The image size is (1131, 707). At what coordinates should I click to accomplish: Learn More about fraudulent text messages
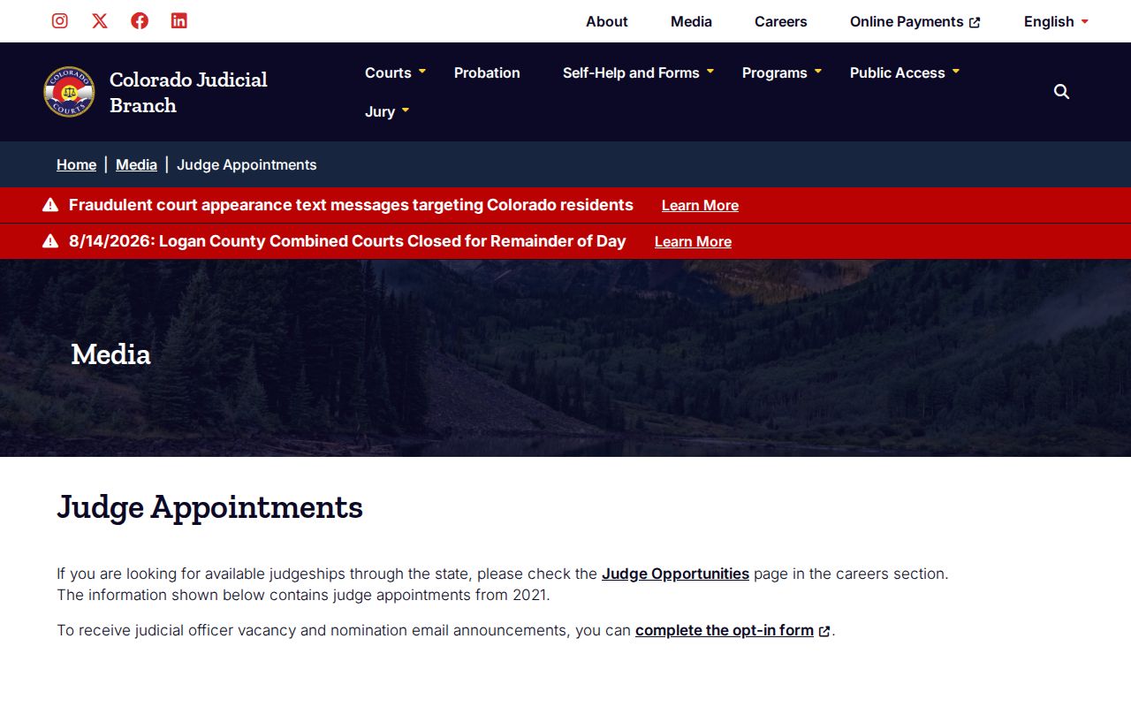click(700, 205)
